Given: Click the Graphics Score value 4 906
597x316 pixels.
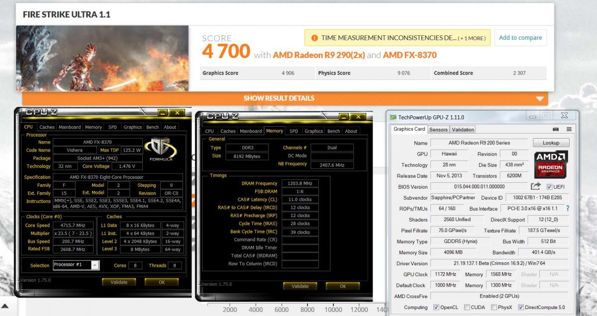Looking at the screenshot, I should 288,73.
